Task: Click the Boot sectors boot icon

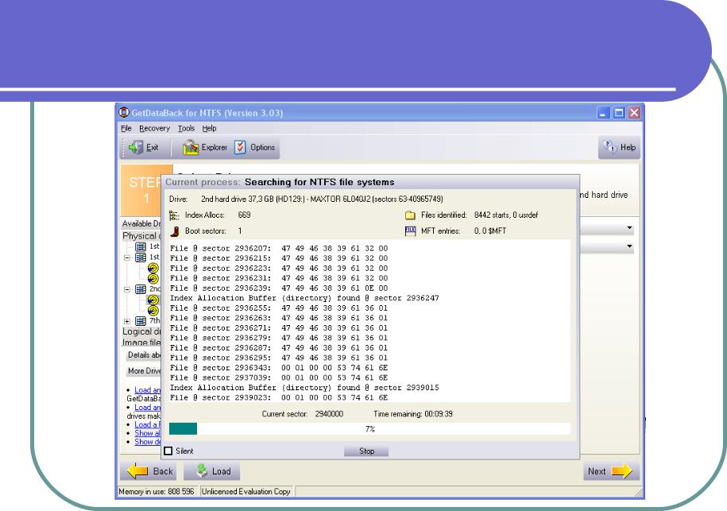Action: [x=175, y=231]
